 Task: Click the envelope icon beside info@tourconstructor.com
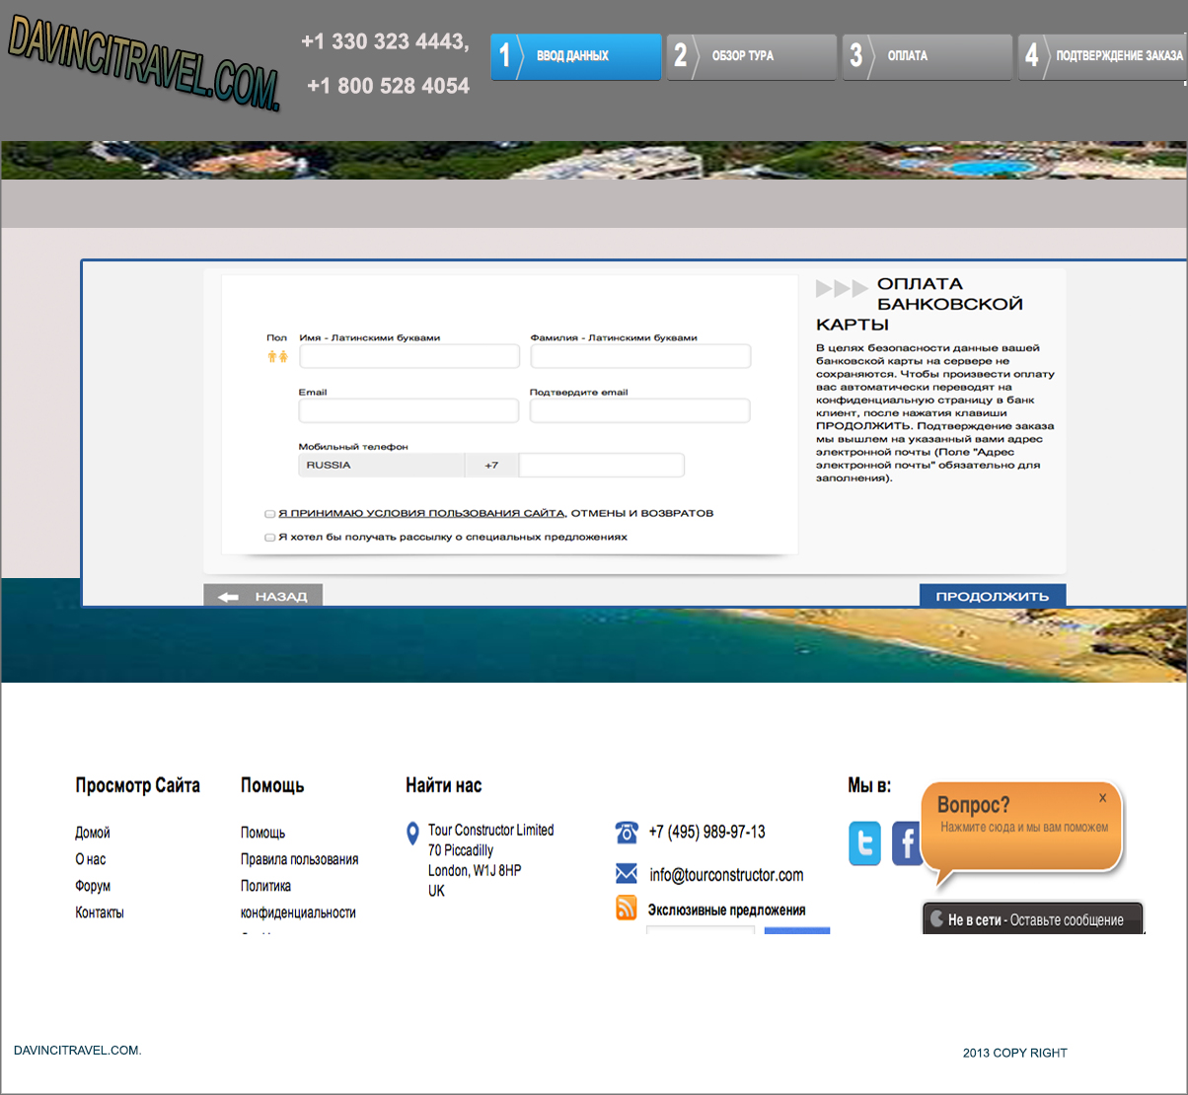coord(626,872)
